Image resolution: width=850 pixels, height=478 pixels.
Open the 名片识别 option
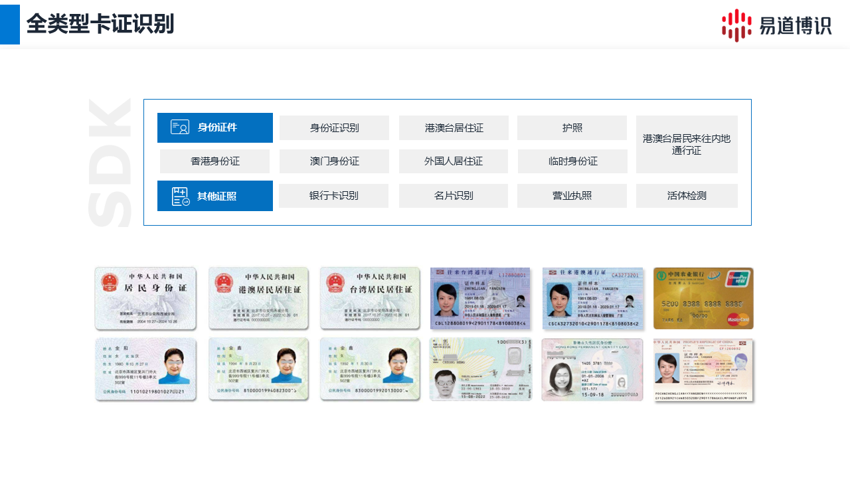pyautogui.click(x=454, y=196)
